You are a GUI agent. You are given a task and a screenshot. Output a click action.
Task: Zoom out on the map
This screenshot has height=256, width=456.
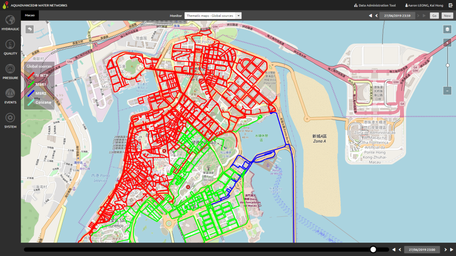coord(447,91)
